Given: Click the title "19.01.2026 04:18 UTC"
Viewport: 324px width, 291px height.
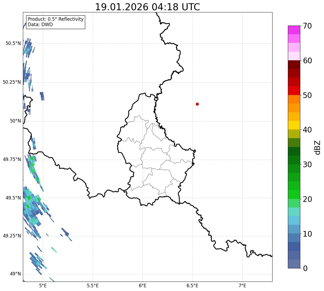Looking at the screenshot, I should (147, 7).
